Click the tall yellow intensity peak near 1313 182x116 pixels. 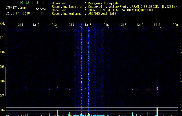pyautogui.click(x=57, y=111)
